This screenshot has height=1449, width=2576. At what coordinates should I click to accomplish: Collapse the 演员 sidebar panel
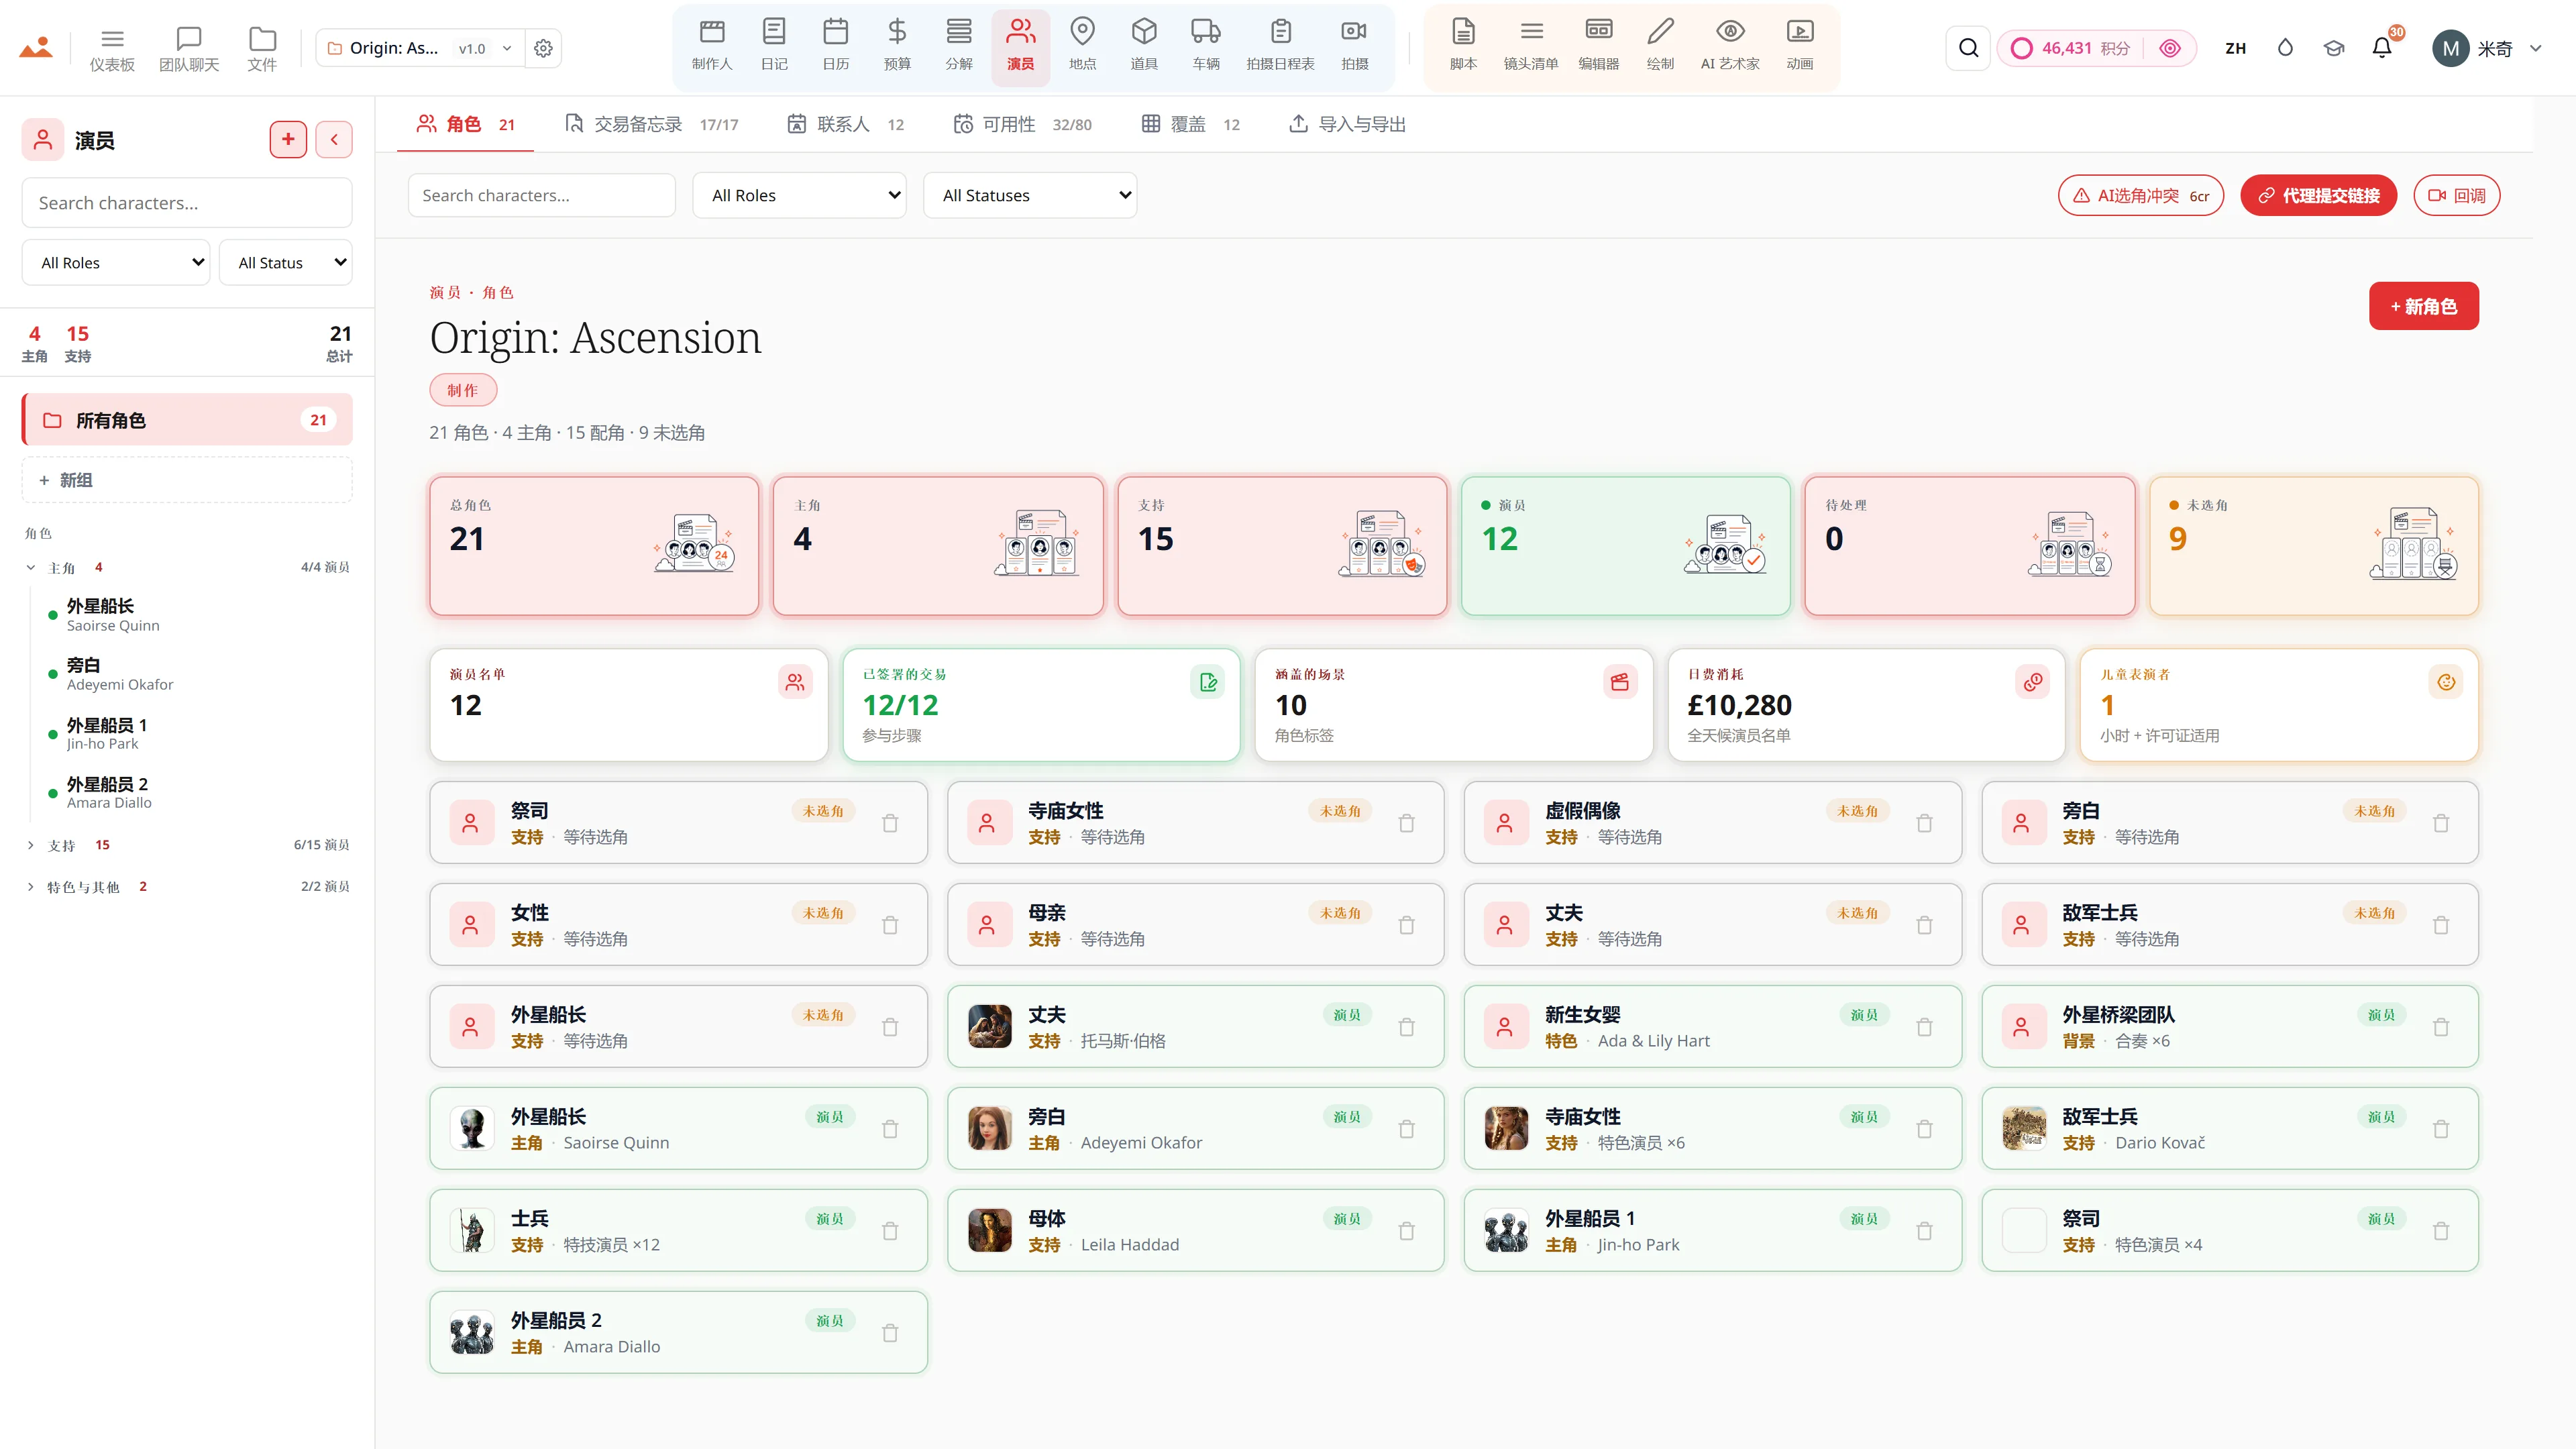click(x=334, y=140)
